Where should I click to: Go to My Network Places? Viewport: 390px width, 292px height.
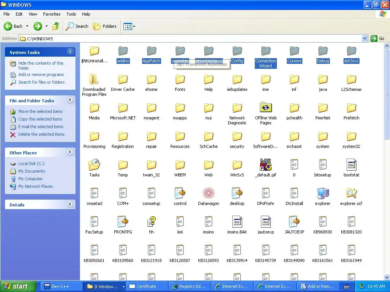pyautogui.click(x=35, y=186)
